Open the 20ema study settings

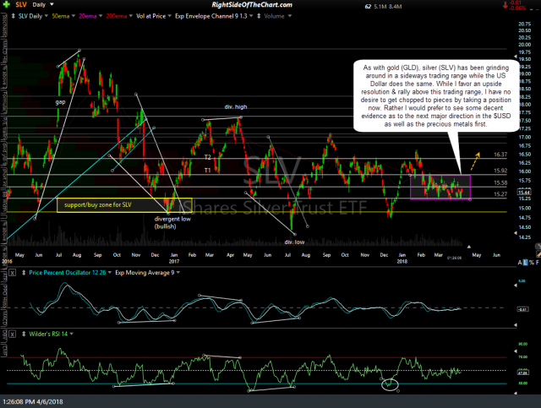point(88,16)
